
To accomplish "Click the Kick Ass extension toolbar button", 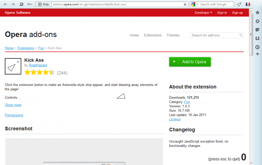I will click(239, 5).
